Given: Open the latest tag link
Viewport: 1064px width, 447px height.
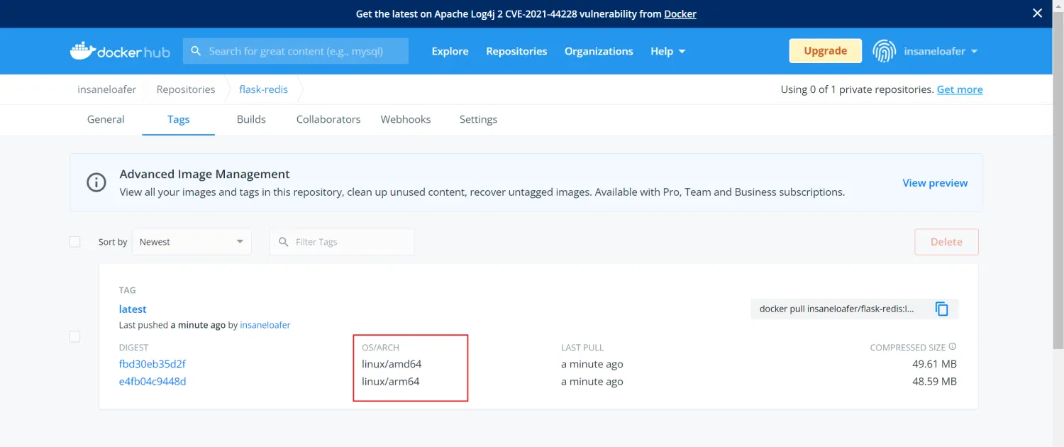Looking at the screenshot, I should [133, 309].
